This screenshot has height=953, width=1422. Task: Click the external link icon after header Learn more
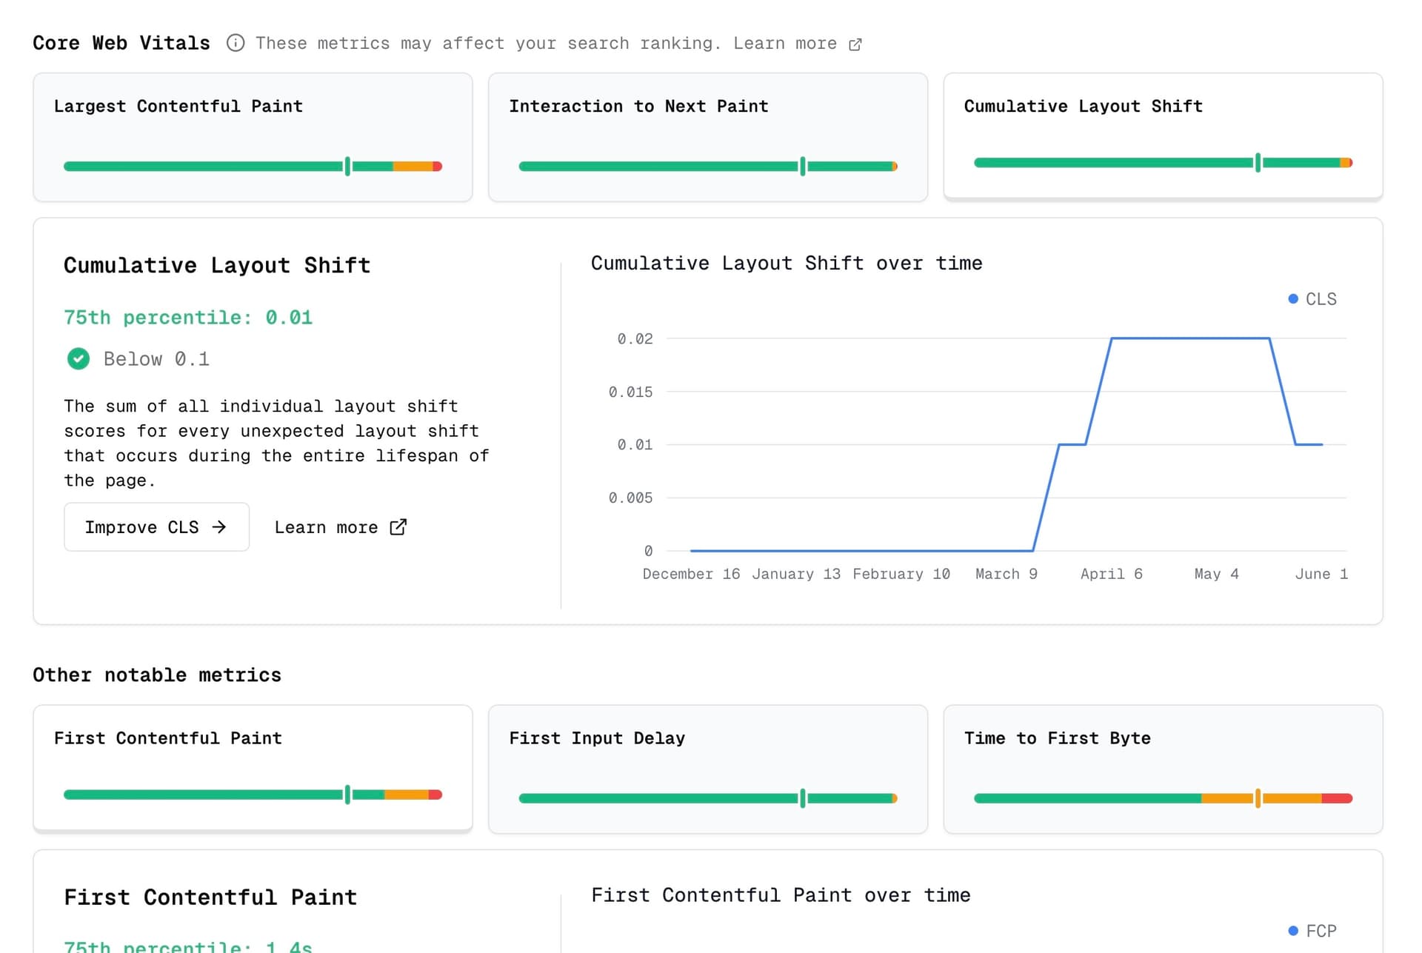click(856, 44)
